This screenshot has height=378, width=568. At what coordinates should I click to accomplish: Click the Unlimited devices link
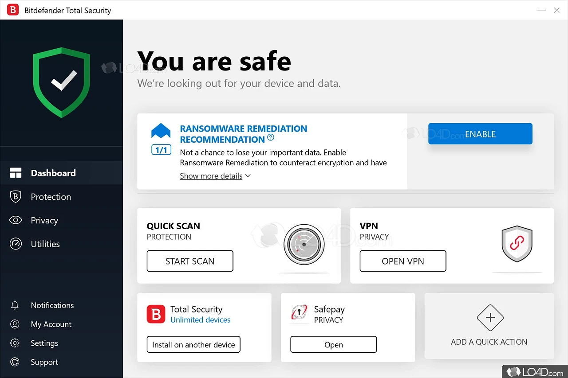coord(200,320)
